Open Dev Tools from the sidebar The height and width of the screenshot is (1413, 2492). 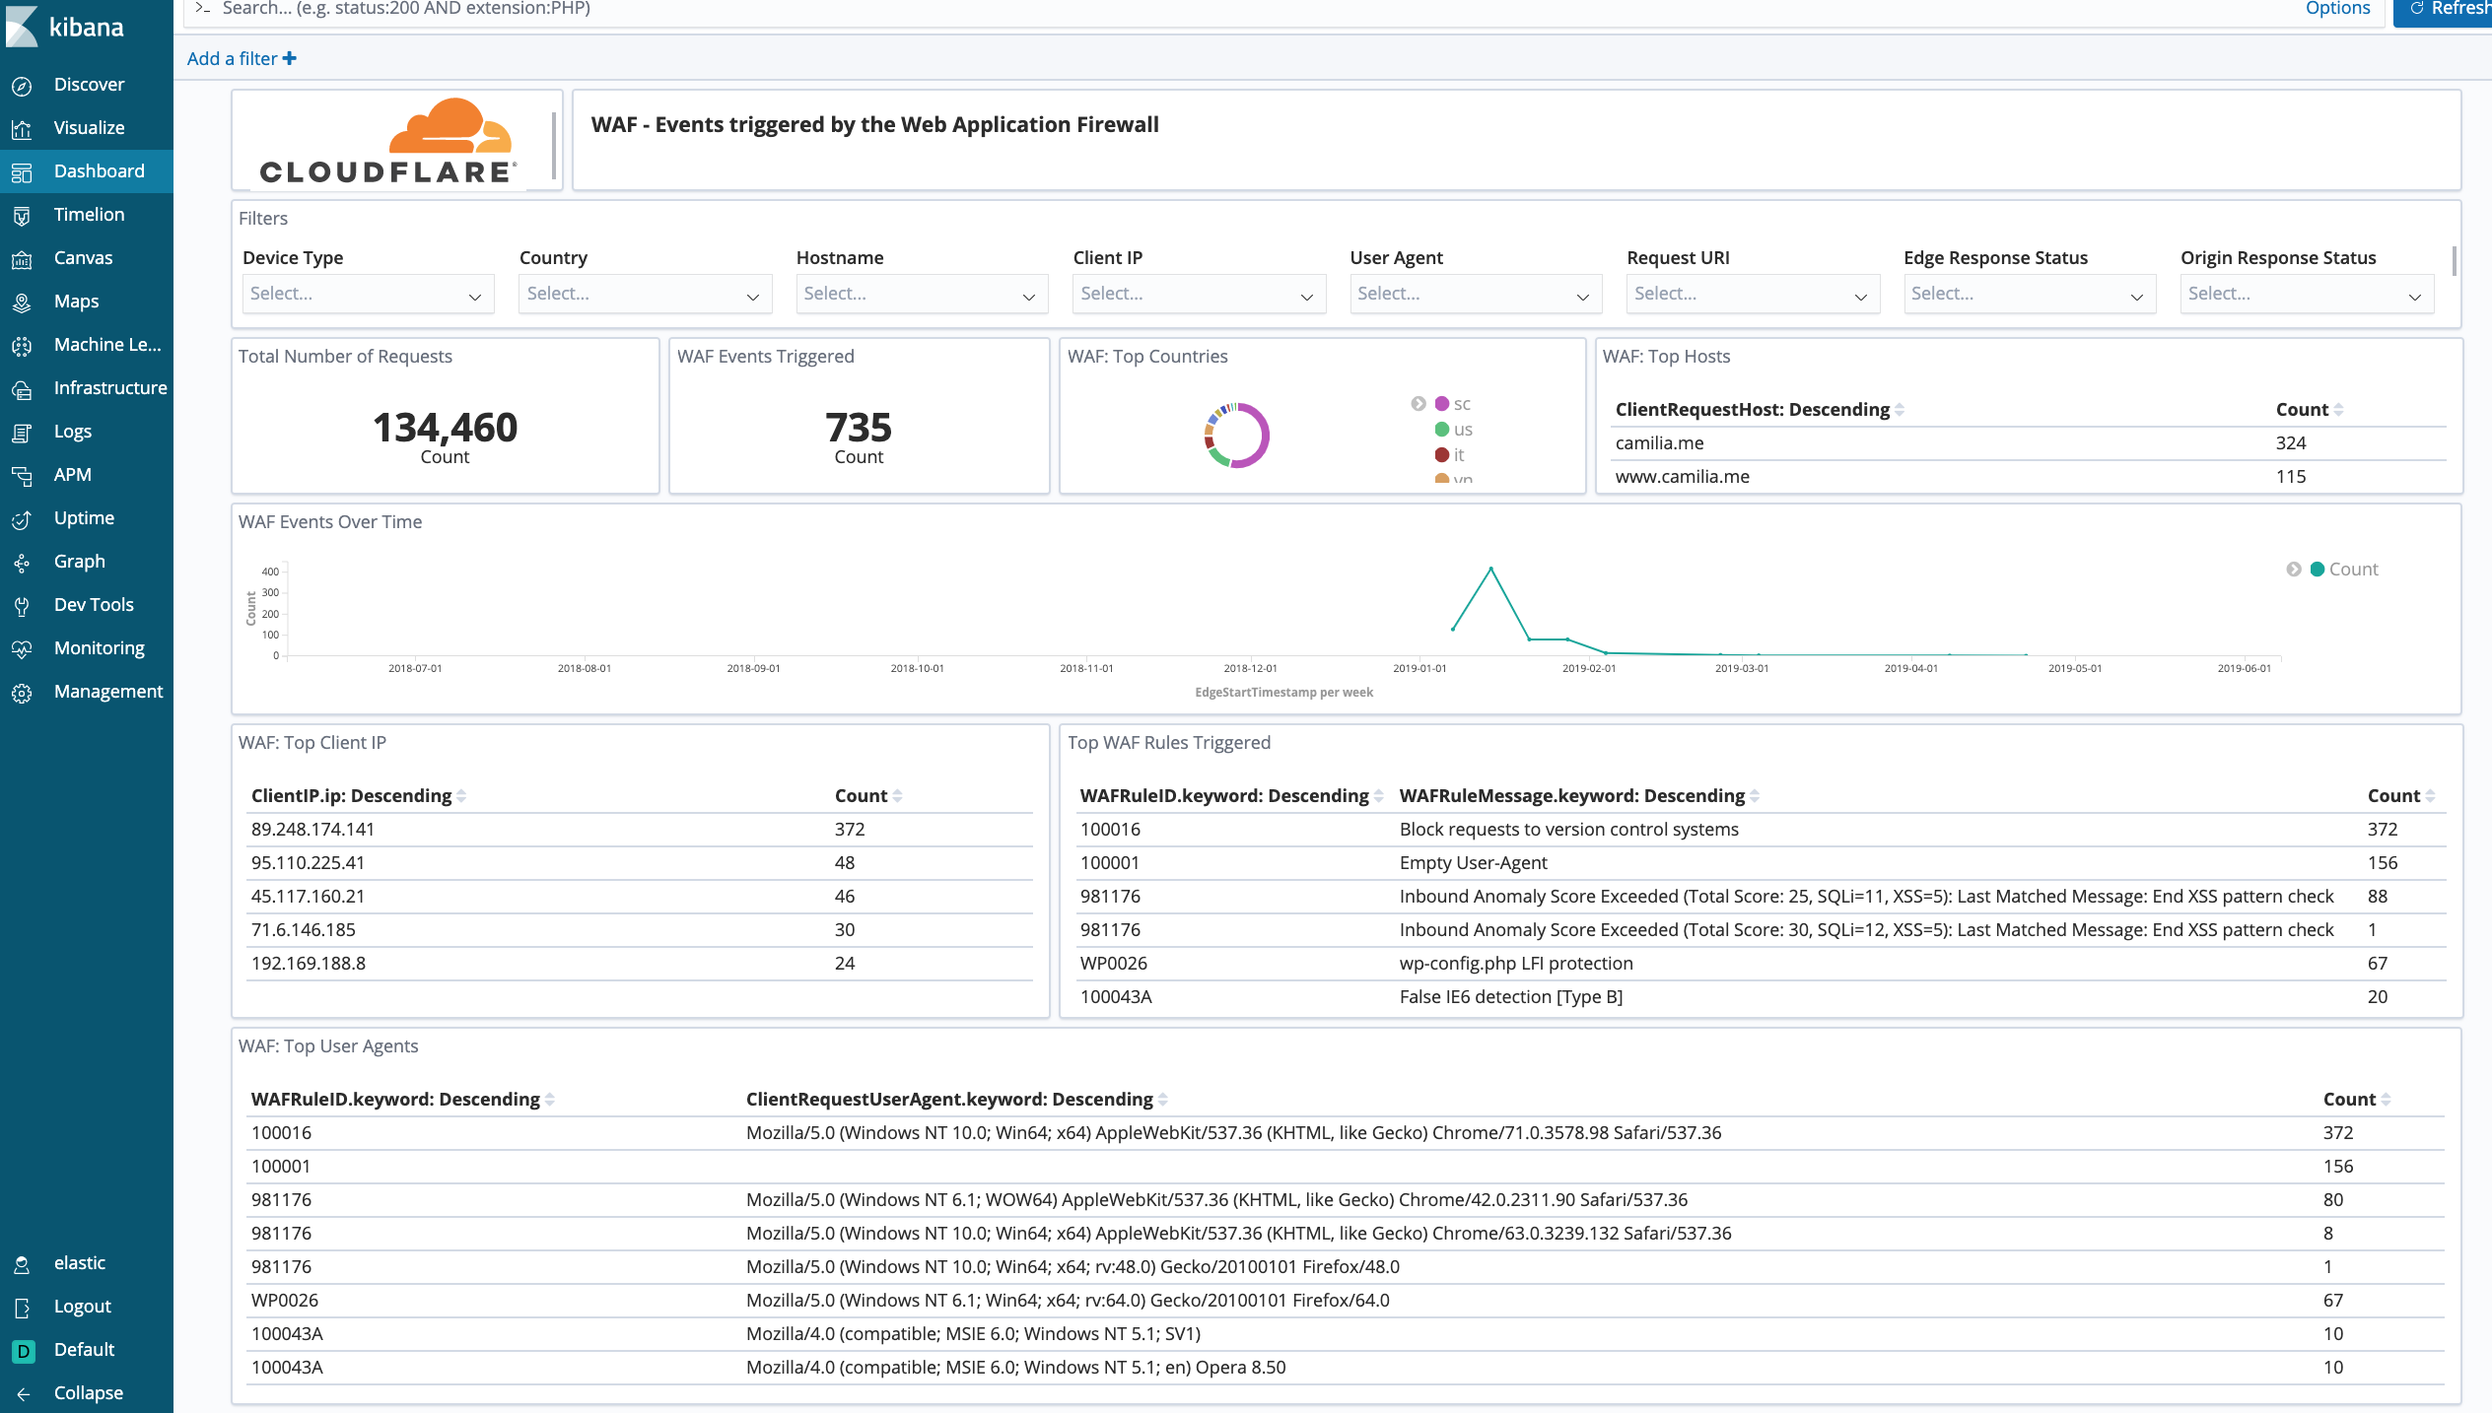tap(94, 604)
